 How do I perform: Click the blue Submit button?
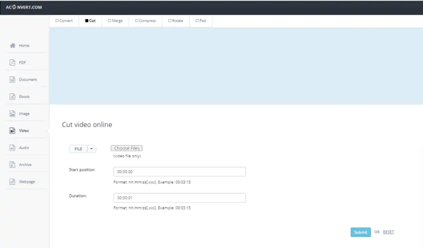point(361,232)
